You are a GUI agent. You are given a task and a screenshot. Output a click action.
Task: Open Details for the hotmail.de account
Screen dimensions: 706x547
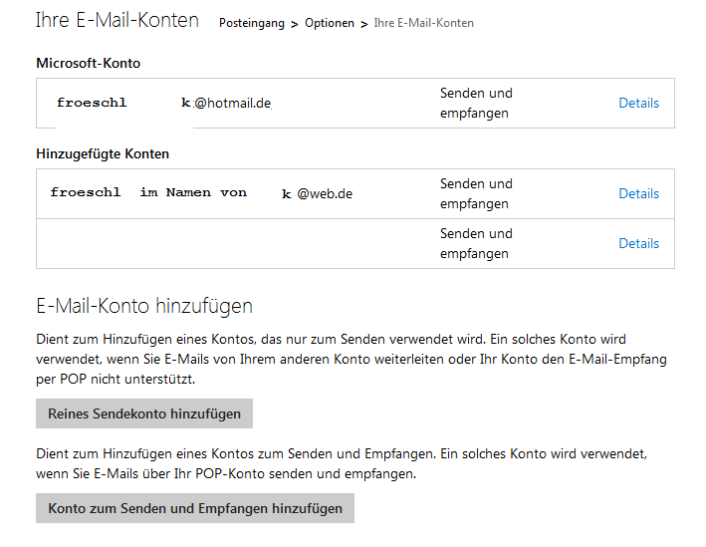pos(638,103)
